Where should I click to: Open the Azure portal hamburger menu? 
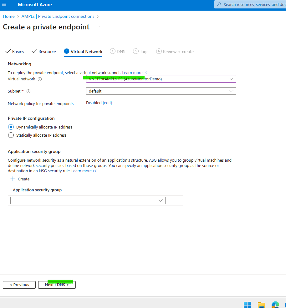tap(4, 5)
